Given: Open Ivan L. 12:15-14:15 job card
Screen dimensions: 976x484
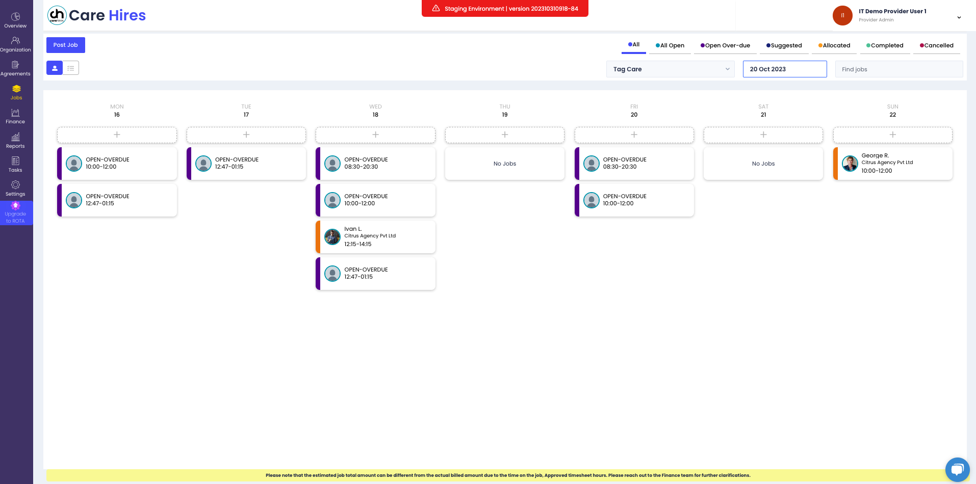Looking at the screenshot, I should tap(375, 237).
